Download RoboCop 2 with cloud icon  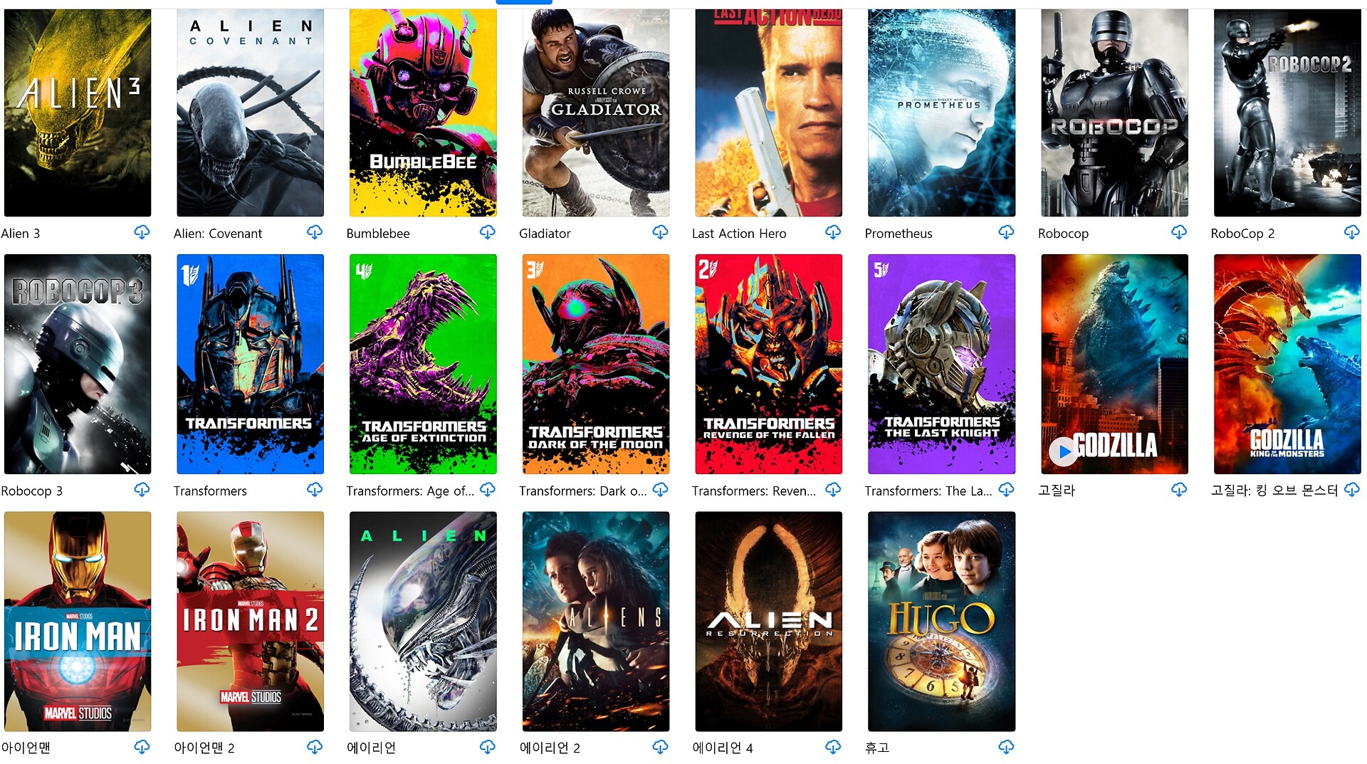1352,232
